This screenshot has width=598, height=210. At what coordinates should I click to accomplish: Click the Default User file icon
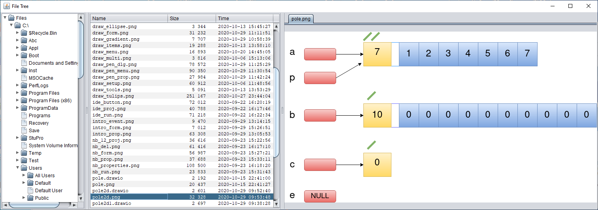pos(30,191)
